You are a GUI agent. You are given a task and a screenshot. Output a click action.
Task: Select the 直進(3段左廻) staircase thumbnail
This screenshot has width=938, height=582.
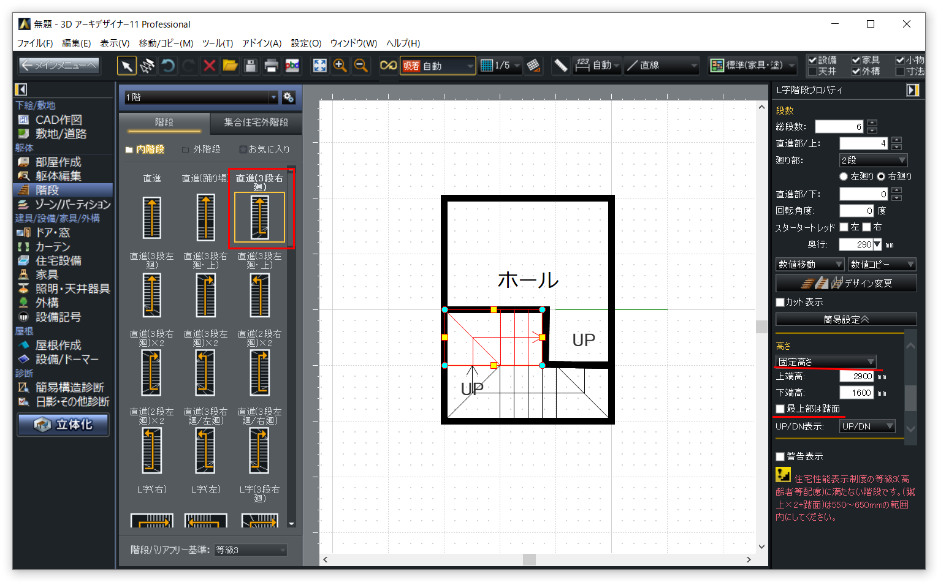151,295
